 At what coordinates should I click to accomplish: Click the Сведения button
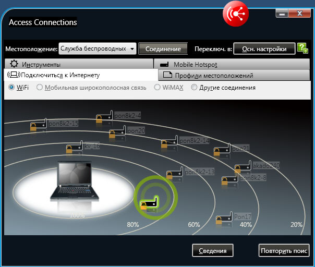click(212, 251)
